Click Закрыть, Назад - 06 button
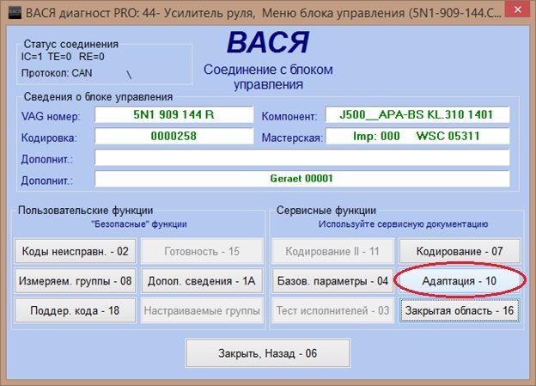The width and height of the screenshot is (536, 386). click(x=268, y=353)
